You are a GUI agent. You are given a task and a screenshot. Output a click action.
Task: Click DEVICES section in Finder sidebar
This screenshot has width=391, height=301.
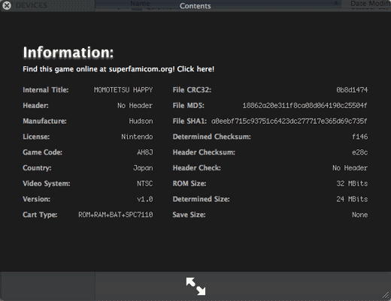(32, 5)
